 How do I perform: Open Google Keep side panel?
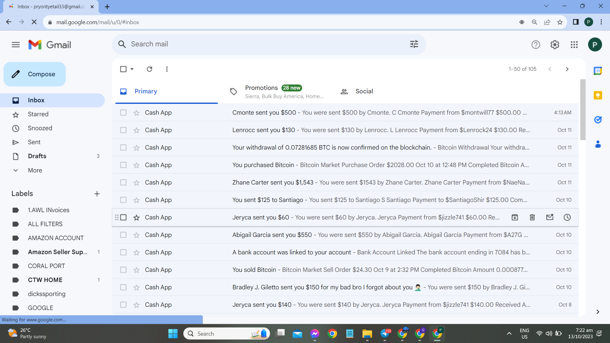point(598,95)
